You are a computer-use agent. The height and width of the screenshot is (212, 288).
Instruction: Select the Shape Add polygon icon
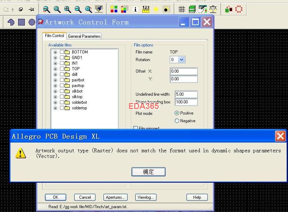tap(11, 22)
